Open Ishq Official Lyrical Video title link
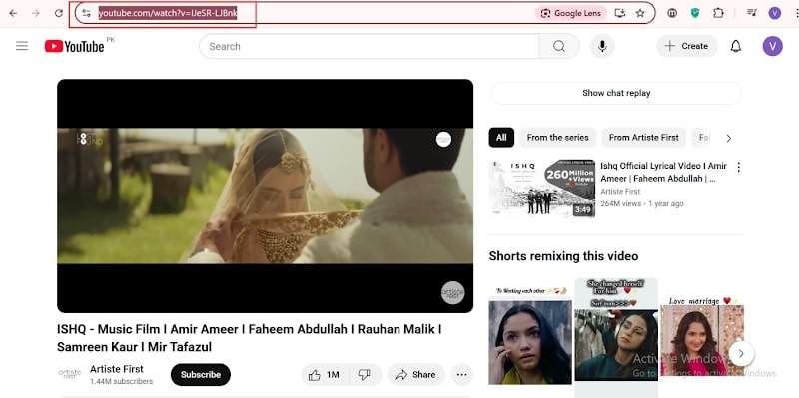The width and height of the screenshot is (799, 398). [x=663, y=172]
